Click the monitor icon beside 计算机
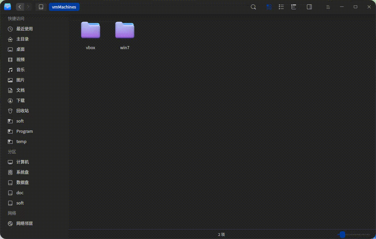The width and height of the screenshot is (376, 239). [x=10, y=163]
